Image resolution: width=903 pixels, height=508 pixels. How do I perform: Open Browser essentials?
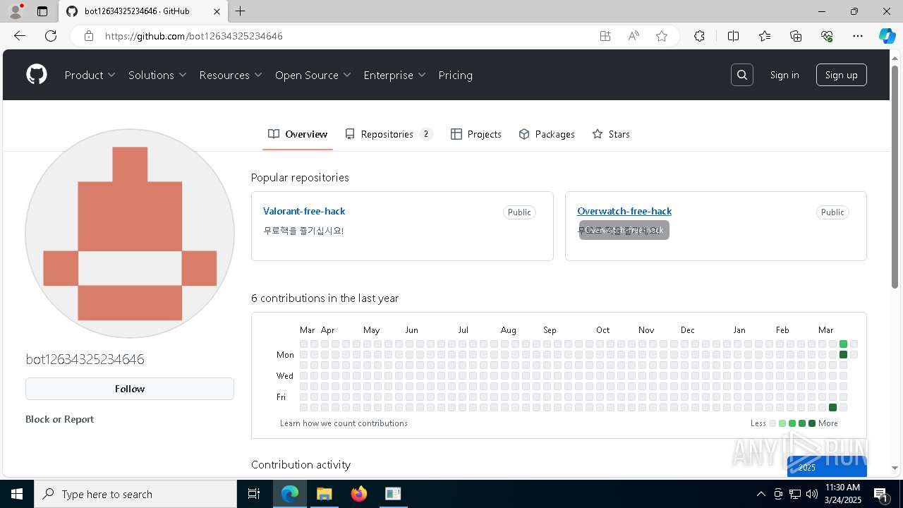point(827,36)
